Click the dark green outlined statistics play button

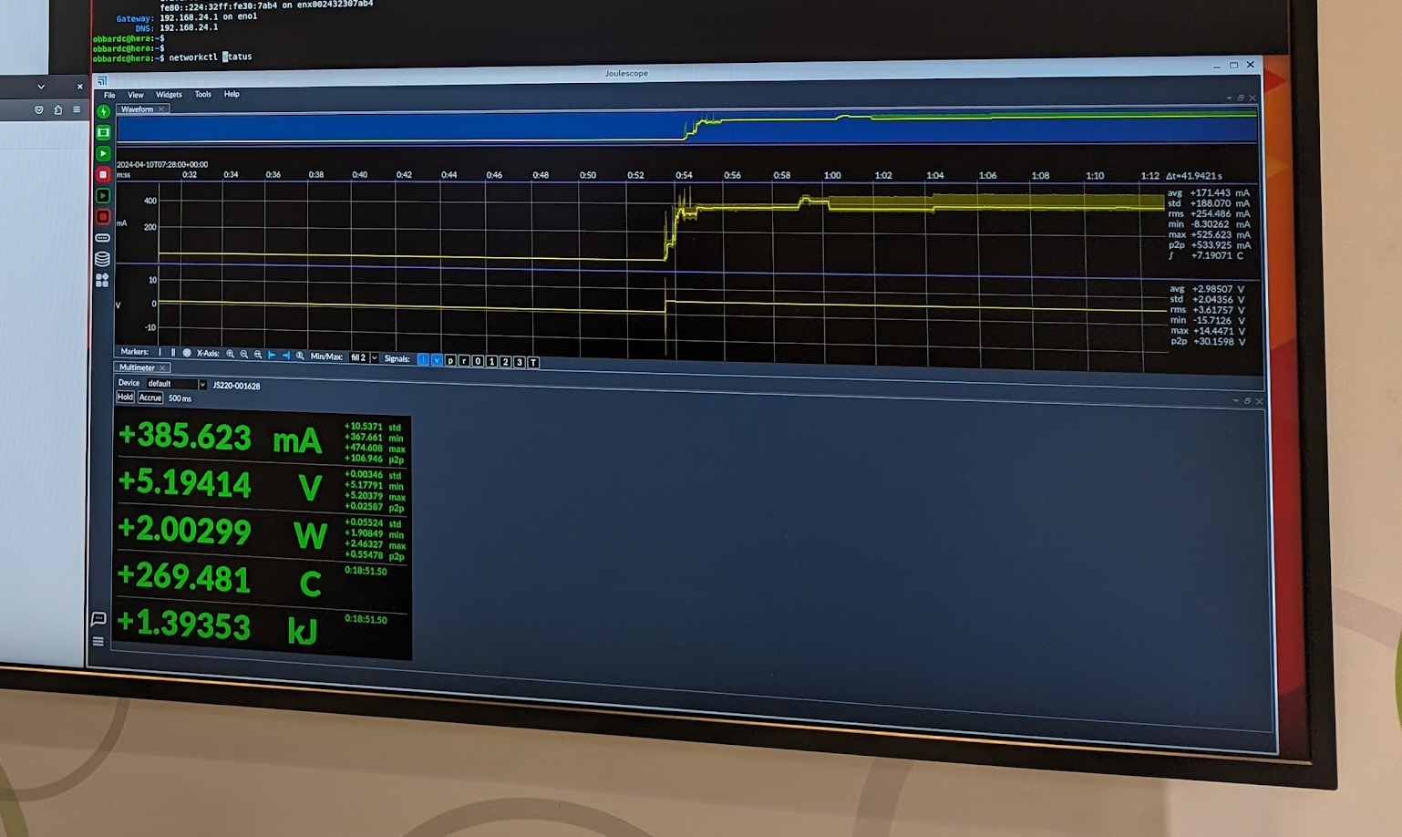(x=103, y=195)
